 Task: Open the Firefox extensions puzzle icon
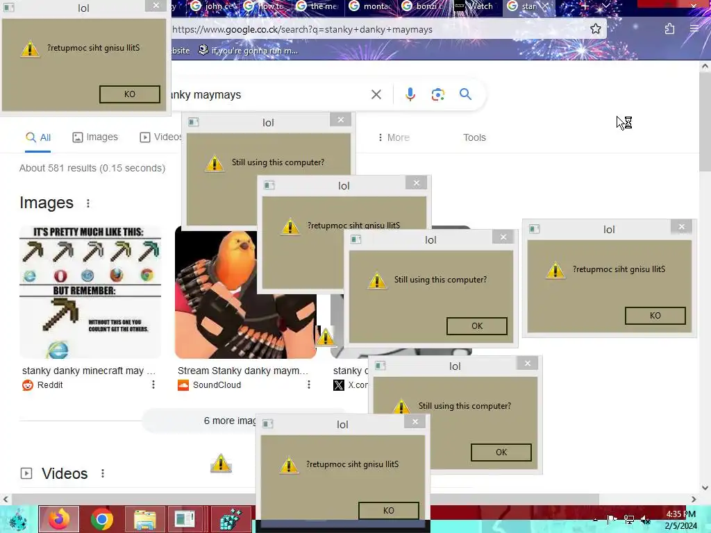point(669,29)
